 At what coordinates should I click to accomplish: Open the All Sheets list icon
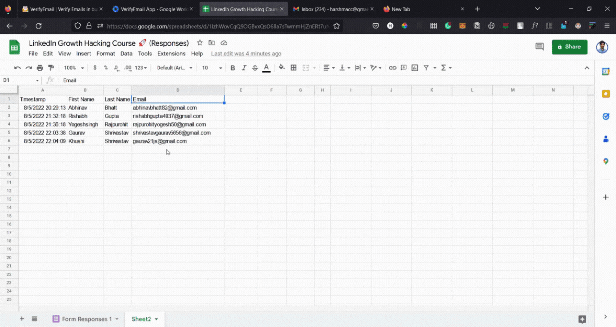(x=34, y=319)
